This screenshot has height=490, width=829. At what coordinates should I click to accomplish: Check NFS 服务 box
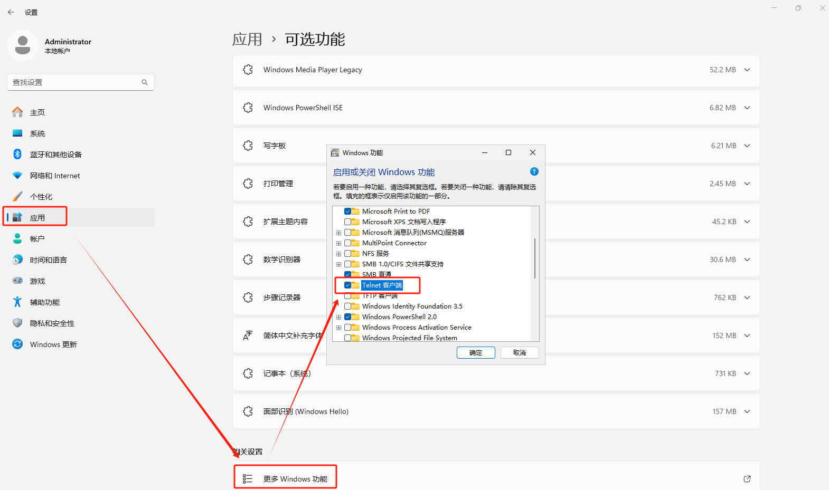coord(348,254)
